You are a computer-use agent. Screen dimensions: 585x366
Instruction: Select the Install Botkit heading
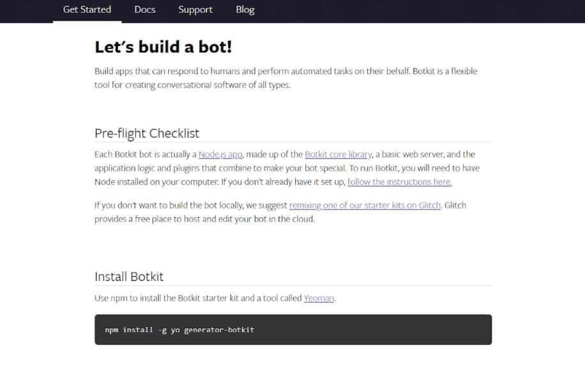[x=129, y=277]
